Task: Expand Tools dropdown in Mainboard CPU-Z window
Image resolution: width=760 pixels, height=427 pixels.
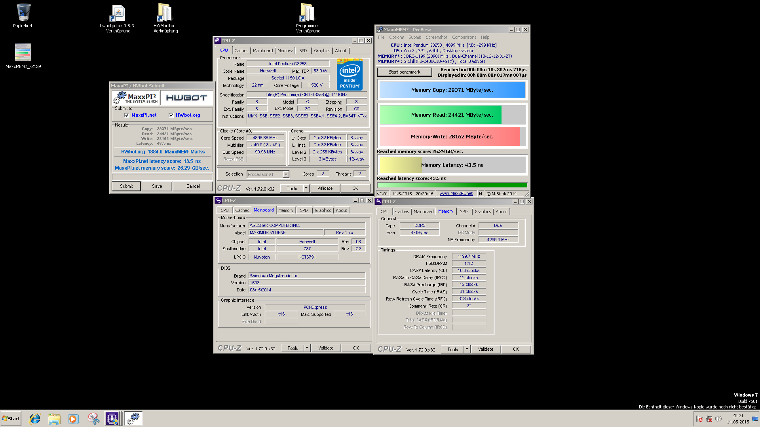Action: [307, 348]
